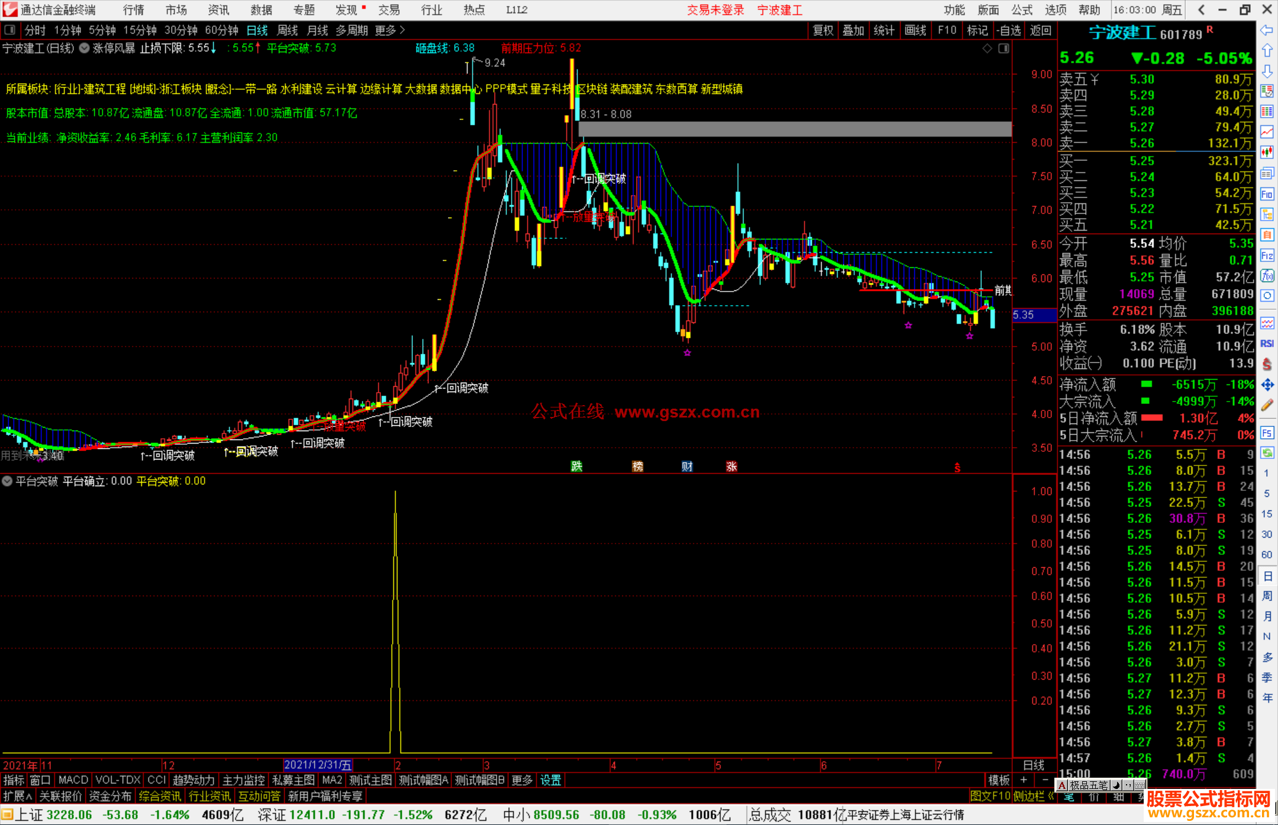Click the up arrow icon in right sidebar

[1267, 51]
